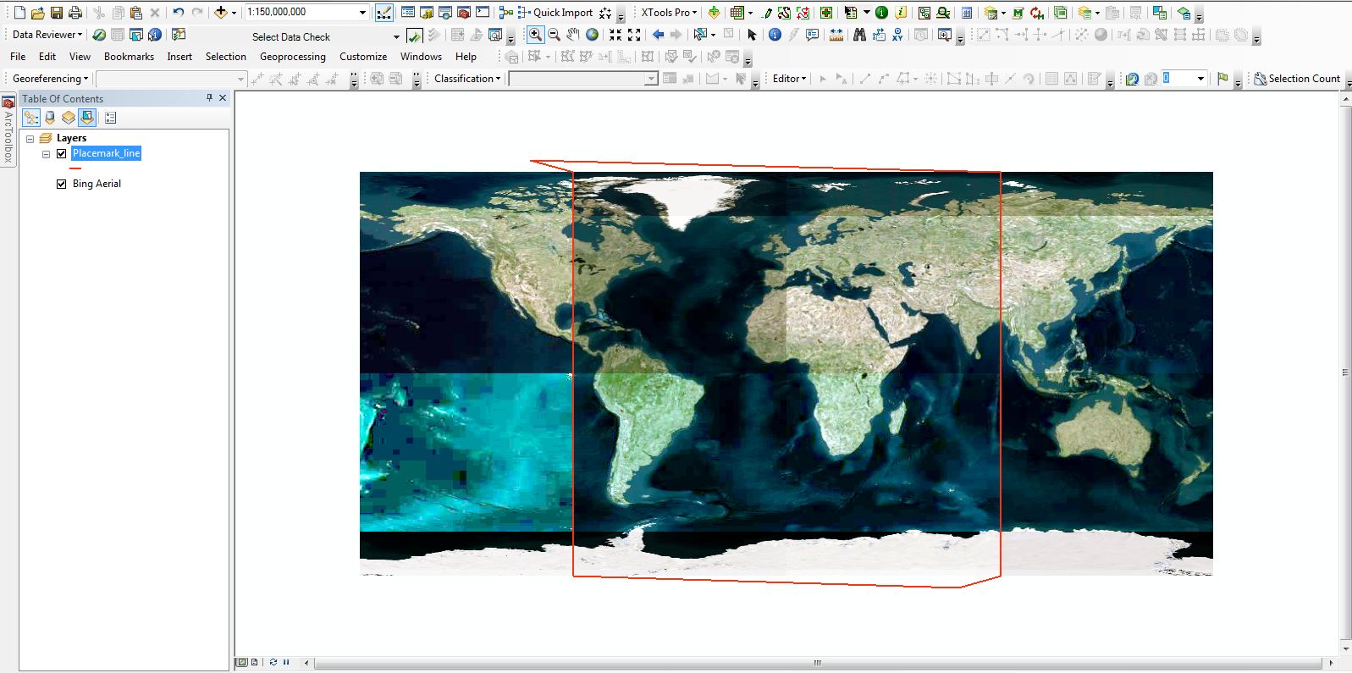Open the Customize menu
This screenshot has width=1352, height=673.
[x=363, y=57]
